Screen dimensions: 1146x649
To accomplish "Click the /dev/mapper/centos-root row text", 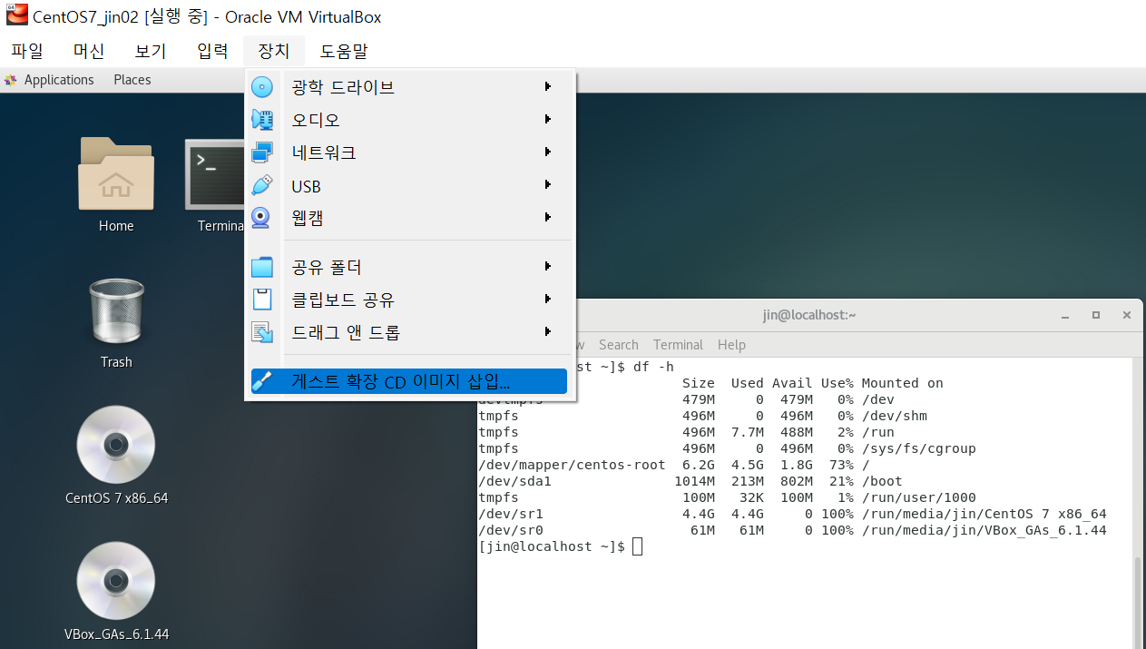I will point(572,465).
